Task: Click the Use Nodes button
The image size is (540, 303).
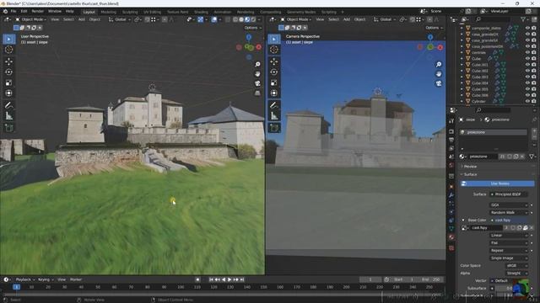Action: [498, 183]
